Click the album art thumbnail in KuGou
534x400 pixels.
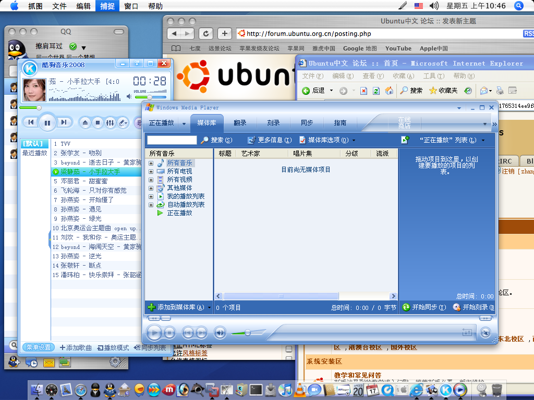pyautogui.click(x=34, y=90)
